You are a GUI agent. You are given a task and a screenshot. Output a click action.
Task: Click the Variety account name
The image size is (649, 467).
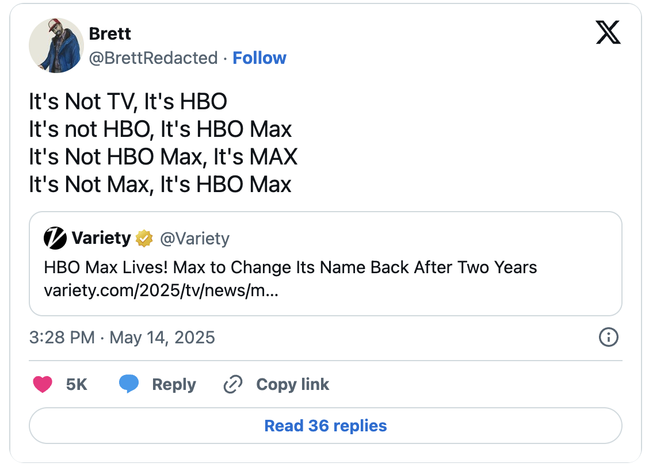[x=101, y=238]
